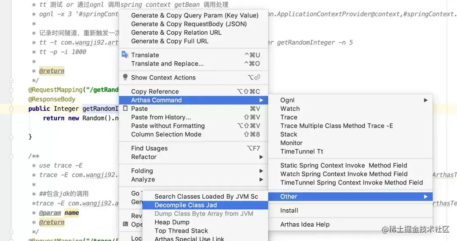Expand the Folding submenu arrow
Image resolution: width=457 pixels, height=241 pixels.
(261, 171)
